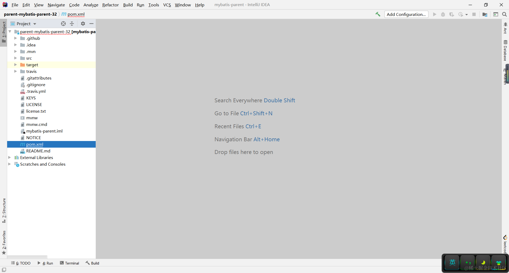This screenshot has width=509, height=273.
Task: Click the Build Project hammer icon
Action: [378, 14]
